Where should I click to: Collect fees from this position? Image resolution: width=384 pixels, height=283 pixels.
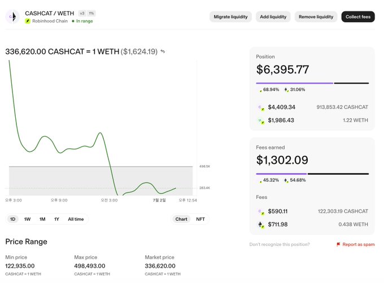[358, 16]
